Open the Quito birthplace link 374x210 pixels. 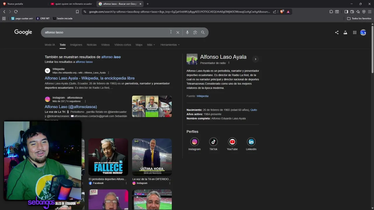tap(254, 110)
